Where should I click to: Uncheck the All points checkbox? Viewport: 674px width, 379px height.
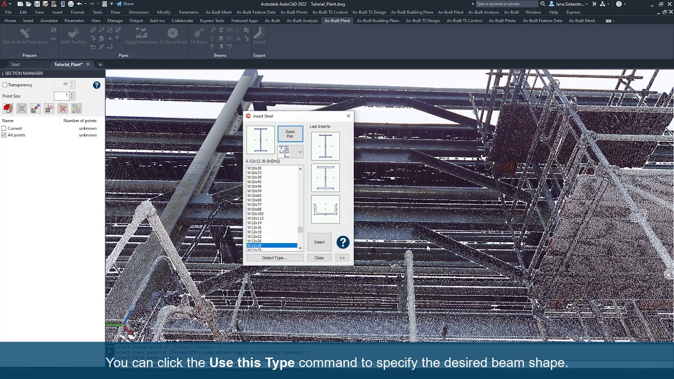(x=4, y=135)
